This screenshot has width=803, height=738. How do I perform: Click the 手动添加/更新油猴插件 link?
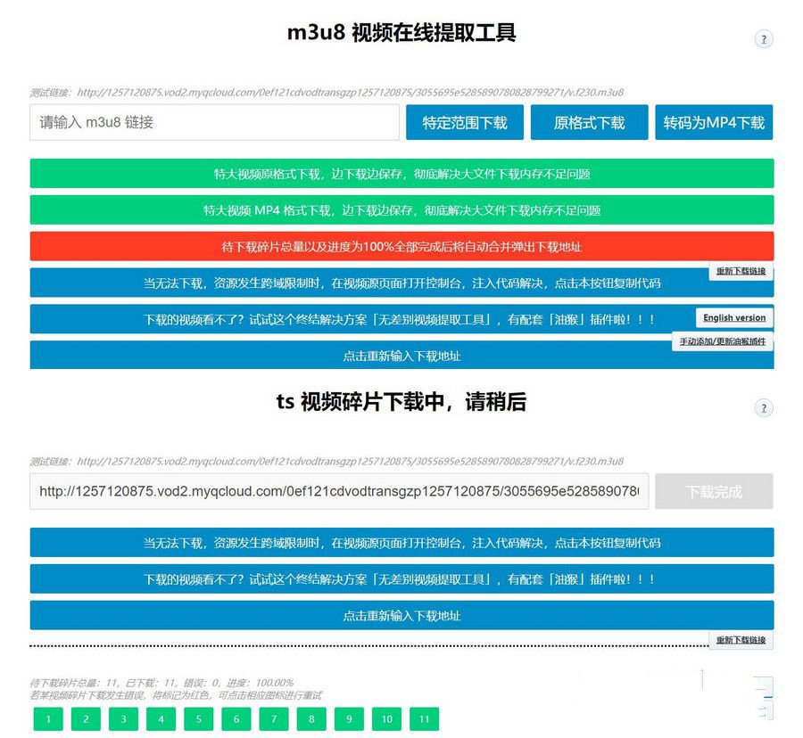pos(724,340)
